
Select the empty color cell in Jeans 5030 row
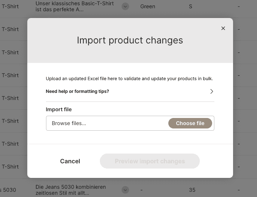pyautogui.click(x=141, y=190)
